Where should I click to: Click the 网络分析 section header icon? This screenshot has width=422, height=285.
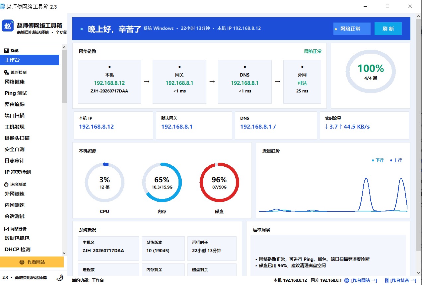pos(6,229)
